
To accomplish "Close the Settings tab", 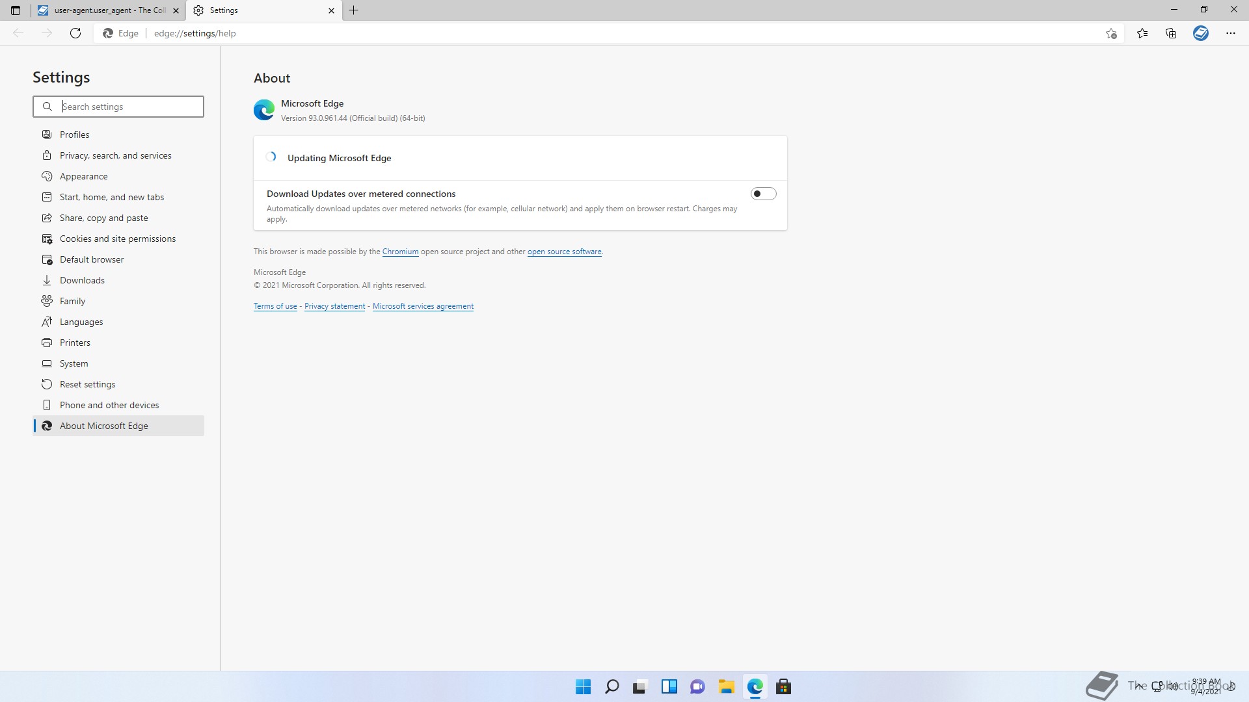I will pos(331,10).
